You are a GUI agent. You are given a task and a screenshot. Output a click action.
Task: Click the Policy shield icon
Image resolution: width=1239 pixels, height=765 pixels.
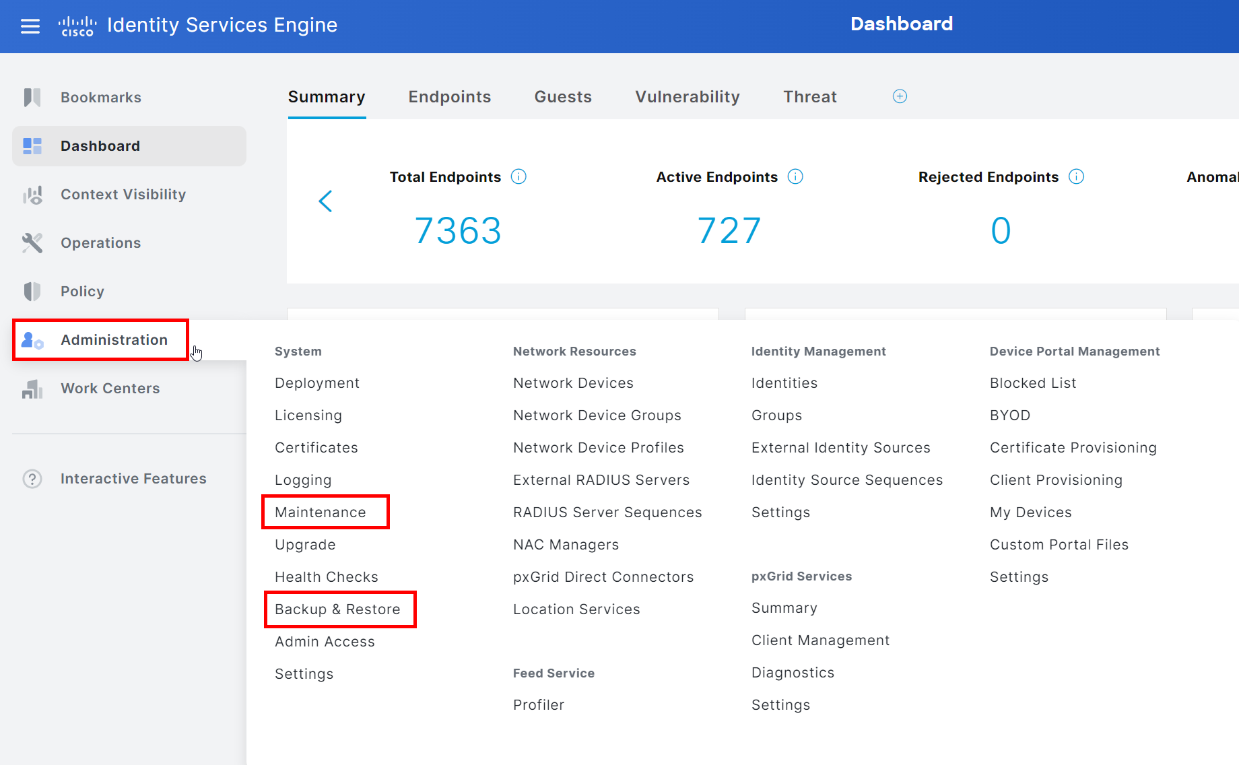[x=32, y=292]
